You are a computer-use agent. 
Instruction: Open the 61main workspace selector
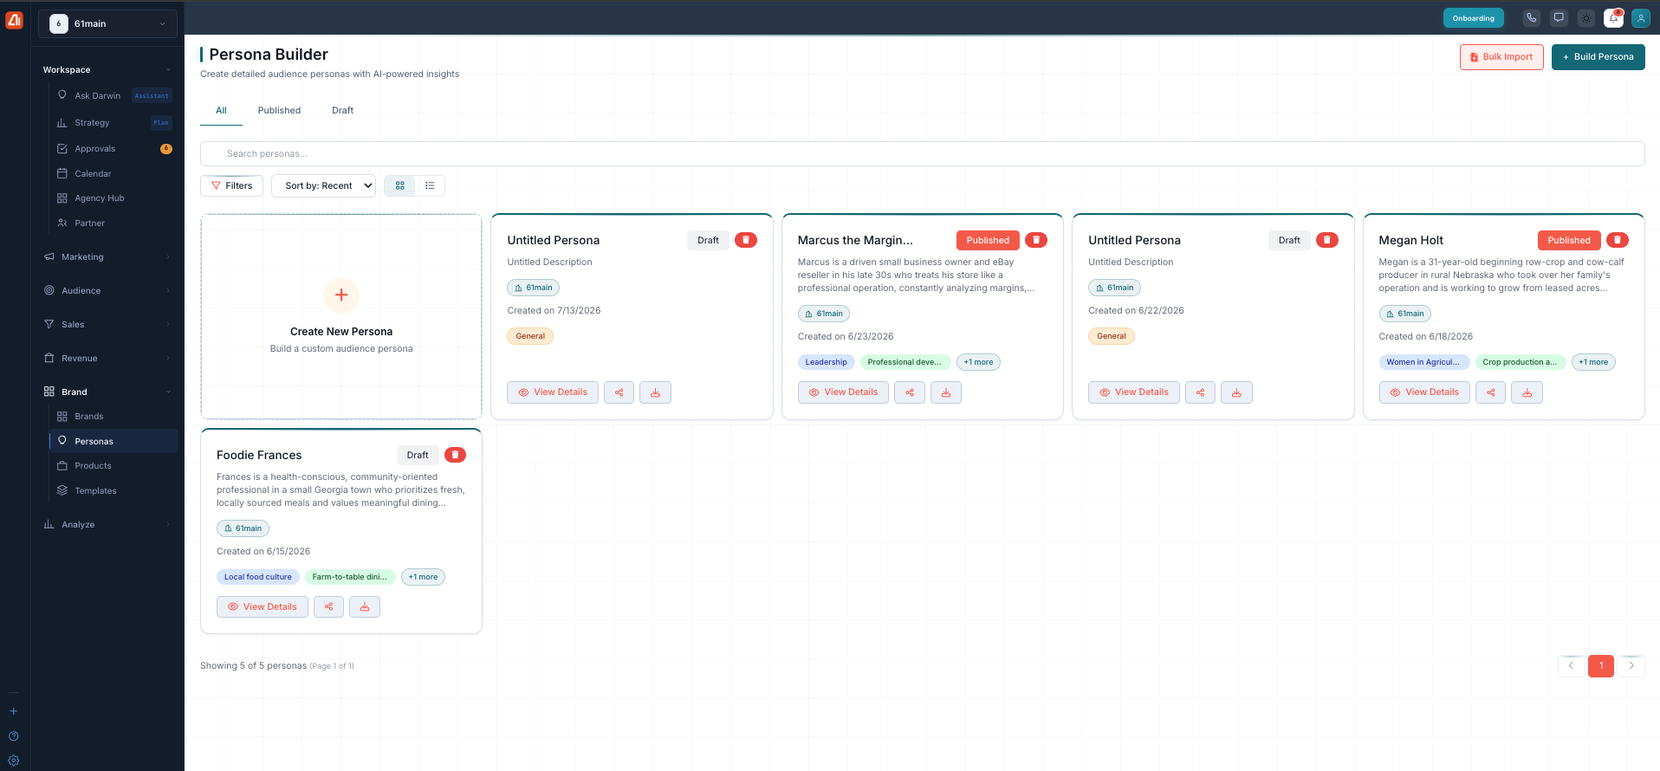107,23
